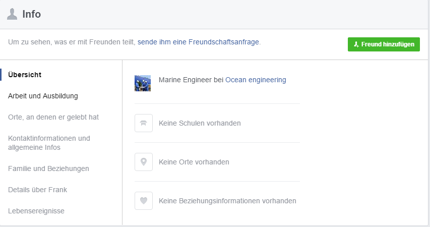
Task: View Details über Frank
Action: 38,190
